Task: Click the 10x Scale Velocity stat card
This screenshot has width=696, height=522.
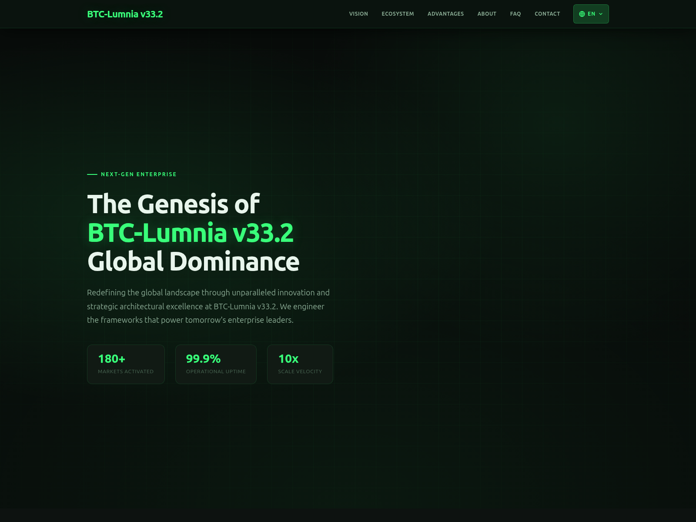Action: (x=300, y=364)
